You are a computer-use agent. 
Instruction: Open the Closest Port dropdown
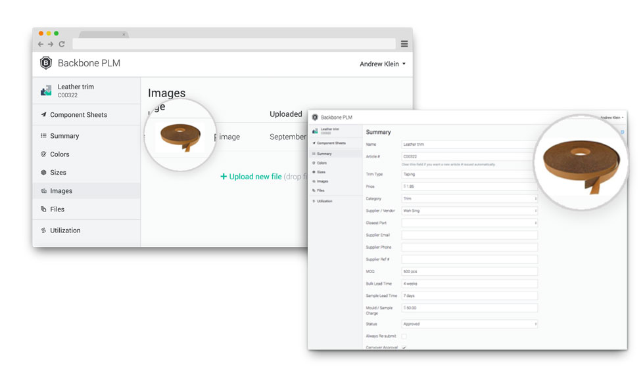[469, 223]
